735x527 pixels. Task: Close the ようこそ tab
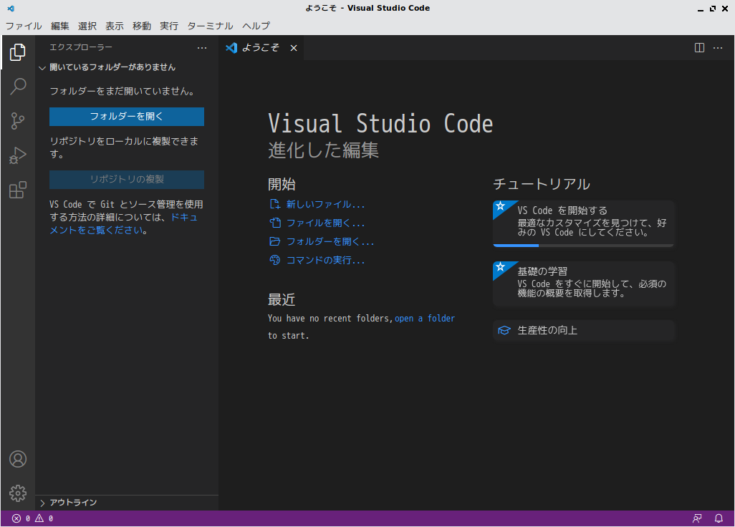click(x=294, y=48)
